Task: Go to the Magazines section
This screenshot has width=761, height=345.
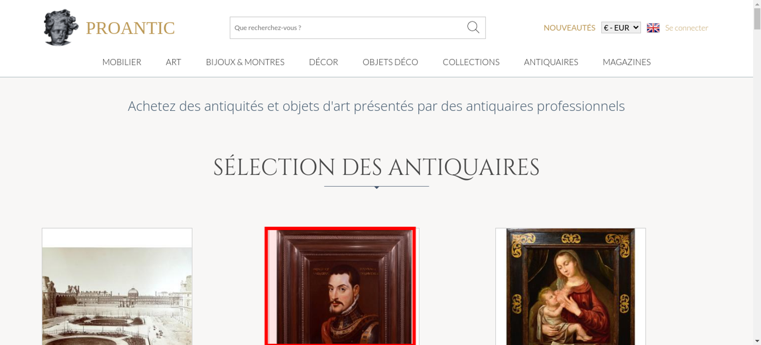Action: tap(626, 62)
